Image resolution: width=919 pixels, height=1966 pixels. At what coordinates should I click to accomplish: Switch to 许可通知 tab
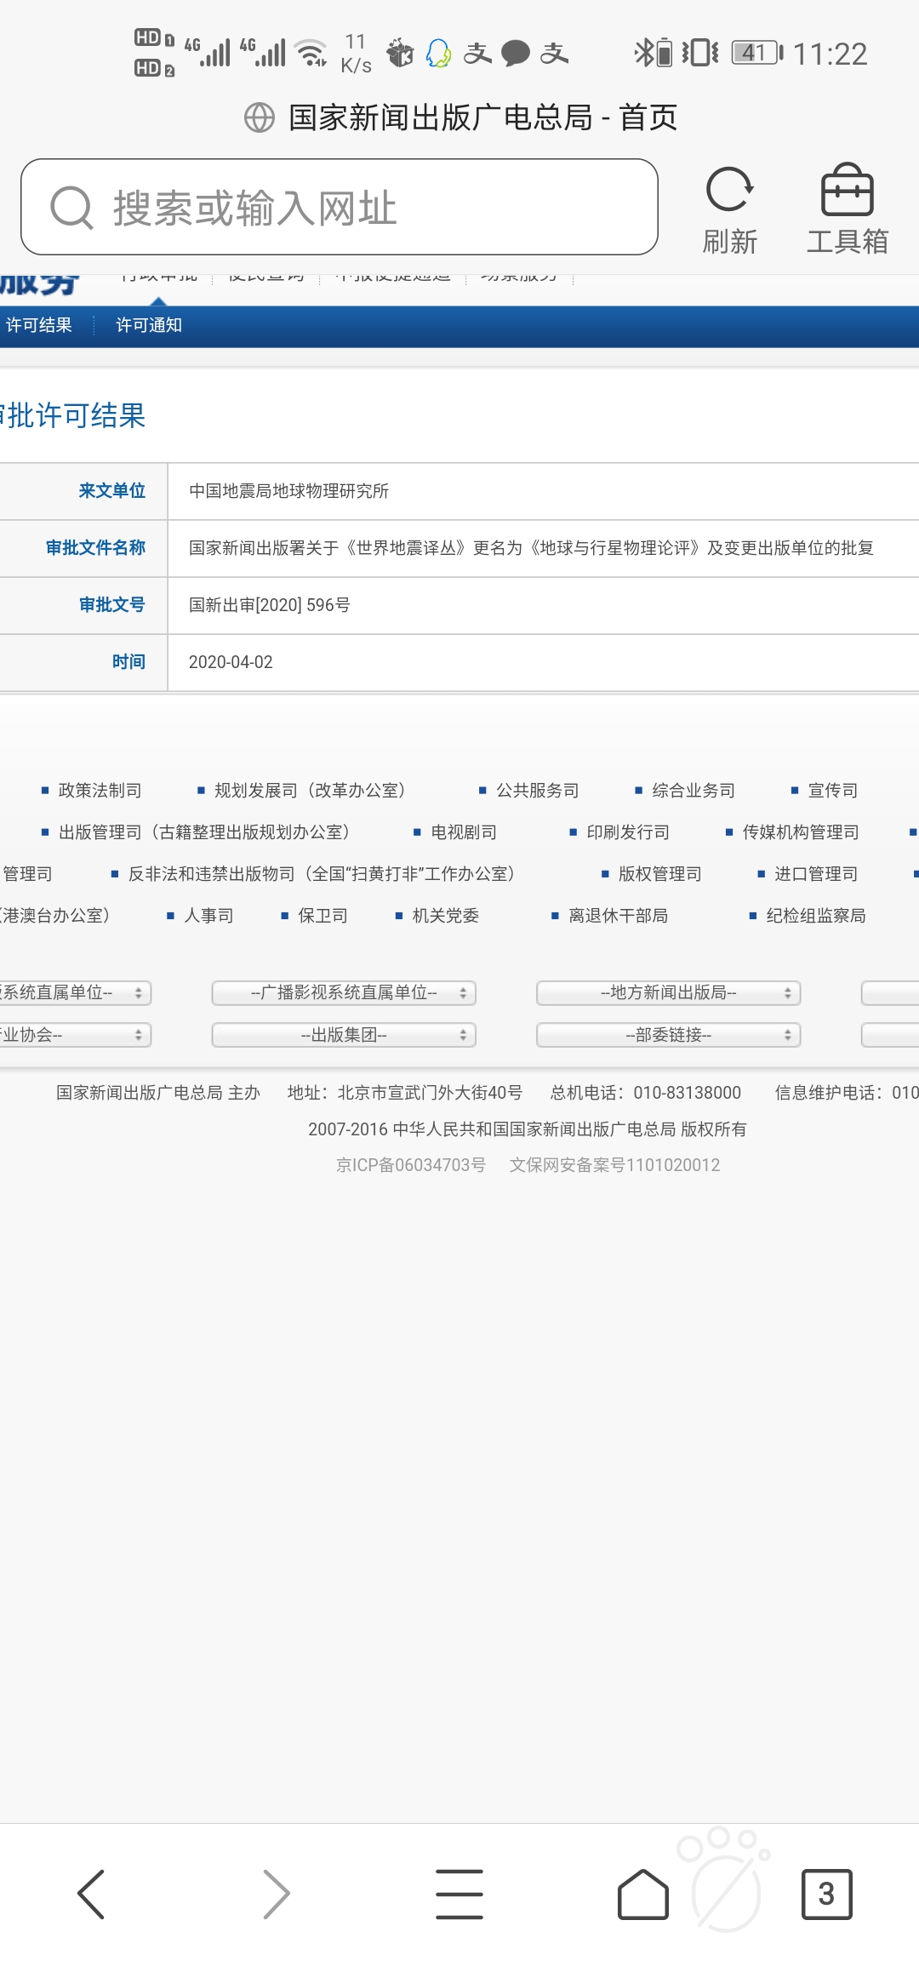click(x=149, y=325)
